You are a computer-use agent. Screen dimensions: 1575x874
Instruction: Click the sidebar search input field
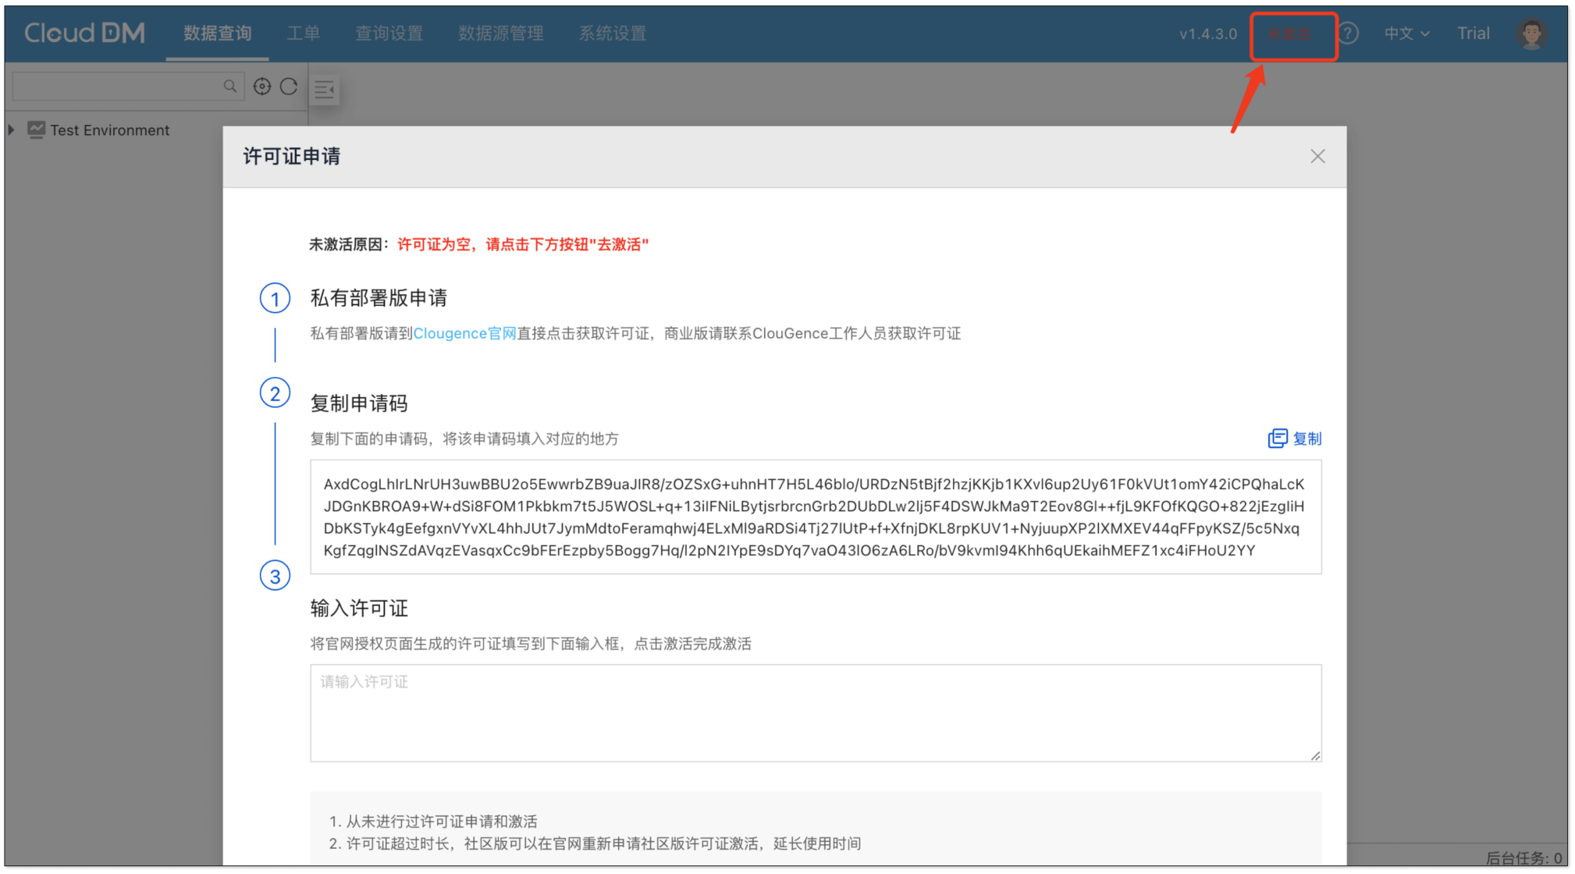pos(117,87)
